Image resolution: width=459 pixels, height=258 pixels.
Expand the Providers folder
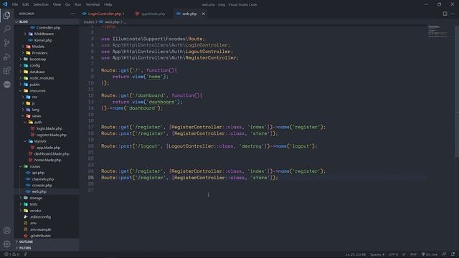coord(47,53)
